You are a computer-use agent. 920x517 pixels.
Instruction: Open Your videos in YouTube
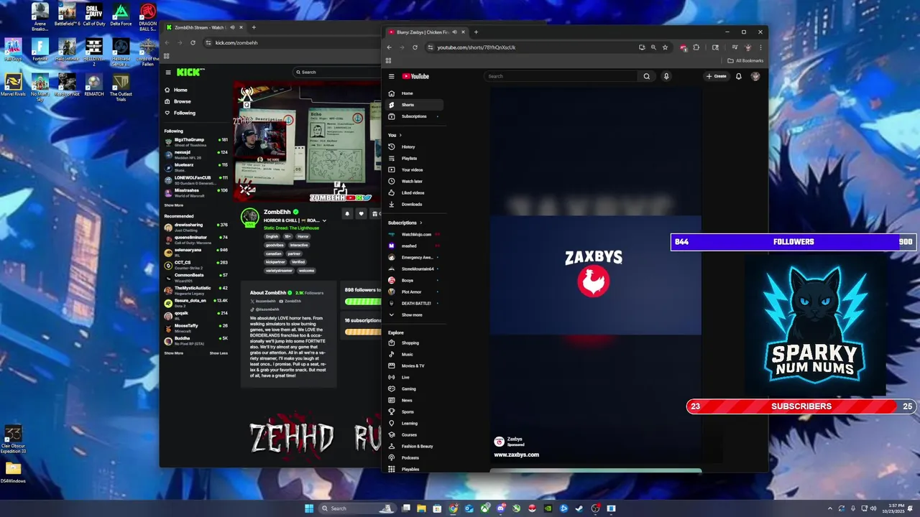pyautogui.click(x=415, y=169)
